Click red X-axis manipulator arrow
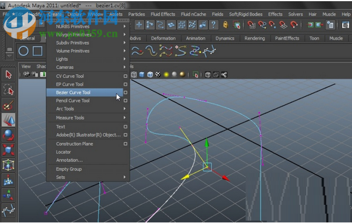Image resolution: width=352 pixels, height=223 pixels. [225, 178]
